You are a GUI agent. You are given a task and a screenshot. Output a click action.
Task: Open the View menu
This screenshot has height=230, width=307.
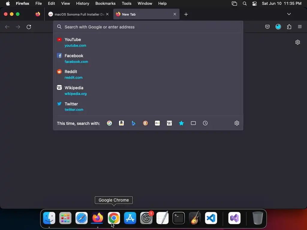[66, 3]
